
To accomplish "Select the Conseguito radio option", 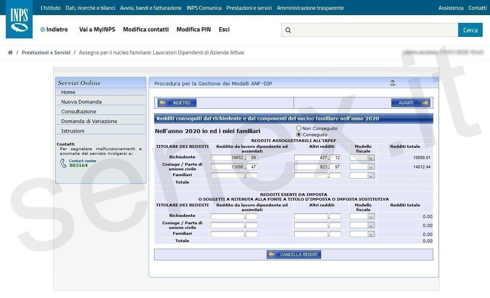I will coord(299,135).
